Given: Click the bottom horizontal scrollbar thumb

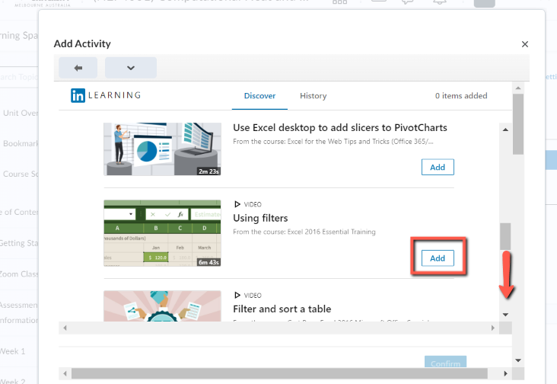Looking at the screenshot, I should coord(279,373).
